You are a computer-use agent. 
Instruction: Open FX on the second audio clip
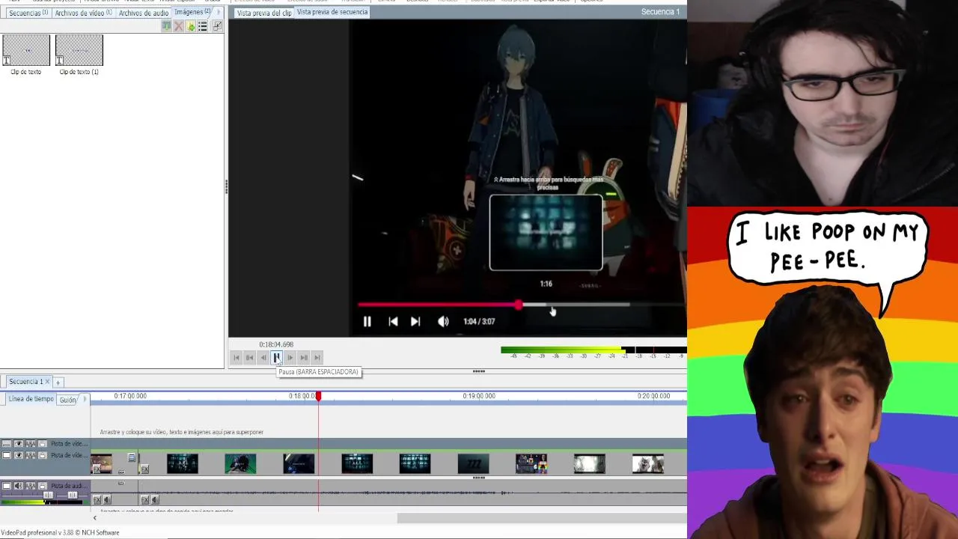click(x=144, y=500)
